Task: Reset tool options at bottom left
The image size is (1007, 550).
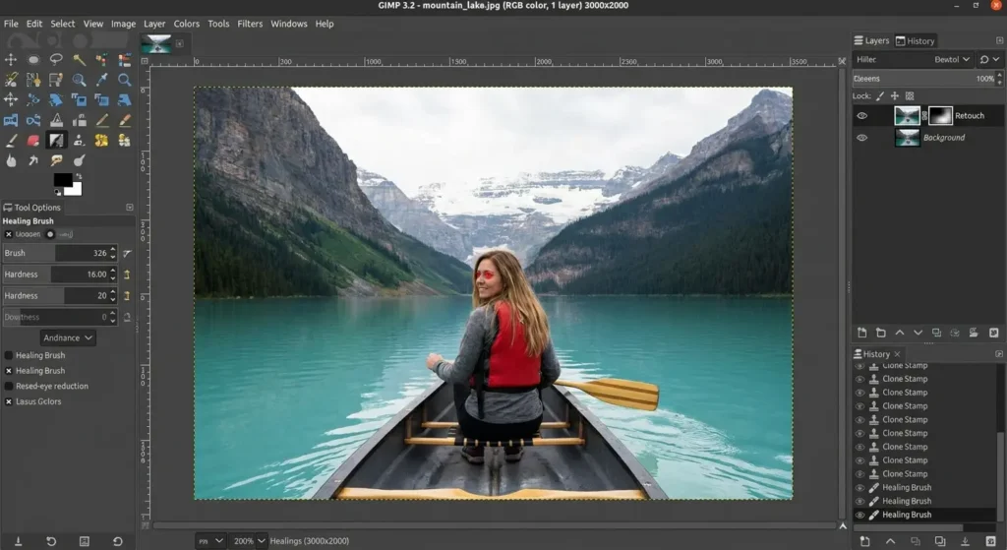Action: 118,541
